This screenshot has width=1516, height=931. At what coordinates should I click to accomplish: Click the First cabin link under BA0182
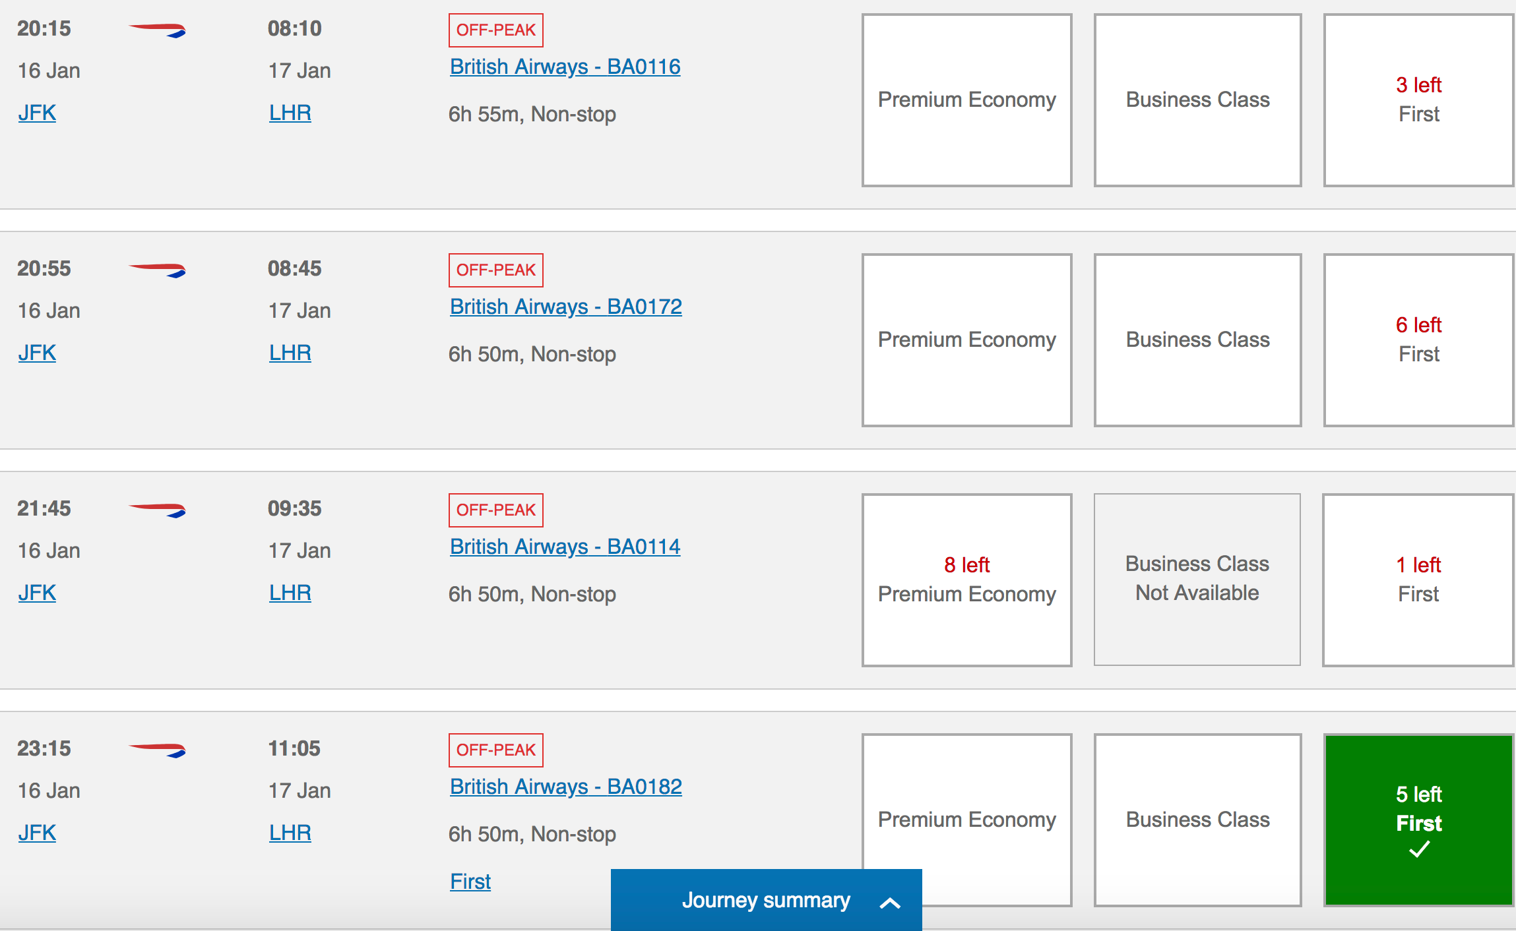point(470,882)
